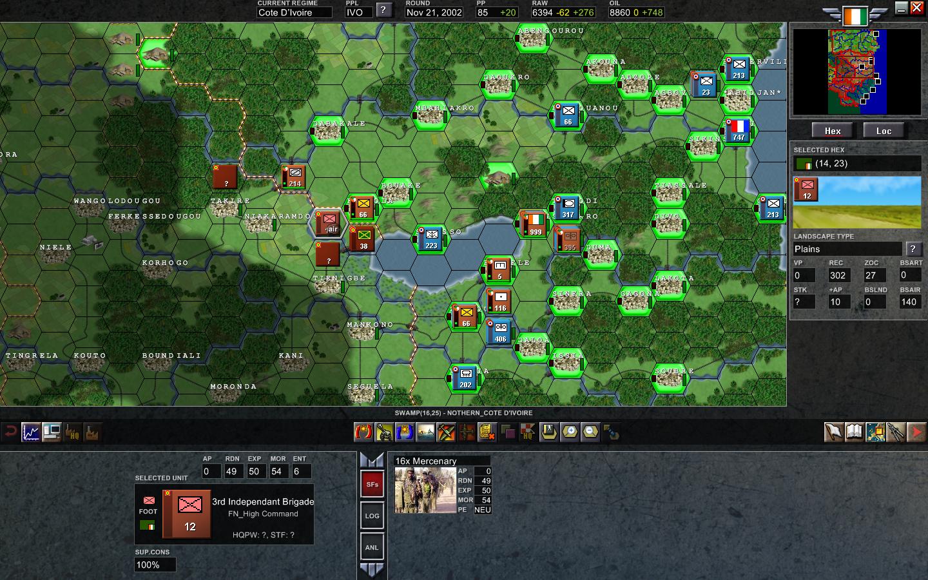This screenshot has height=580, width=928.
Task: Select the artillery attack cannon icon
Action: pos(384,432)
